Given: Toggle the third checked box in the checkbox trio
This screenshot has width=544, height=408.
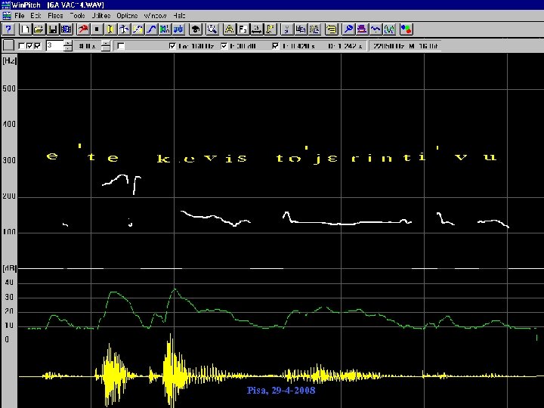Looking at the screenshot, I should coord(38,46).
